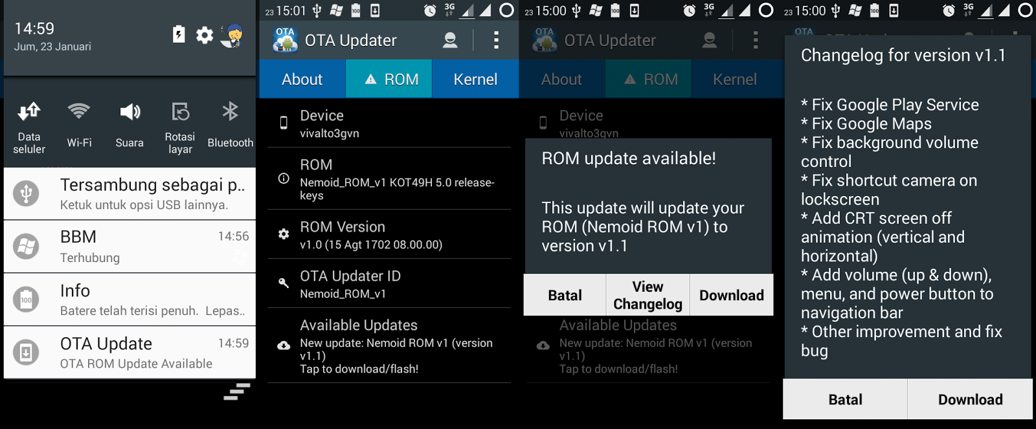Tap date Jum, 23 Januari

click(52, 47)
